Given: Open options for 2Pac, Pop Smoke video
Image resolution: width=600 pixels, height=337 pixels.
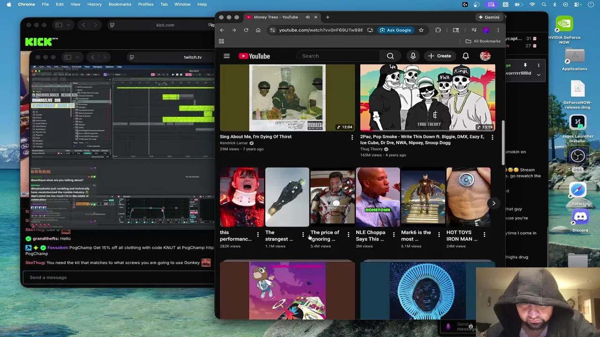Looking at the screenshot, I should click(492, 137).
